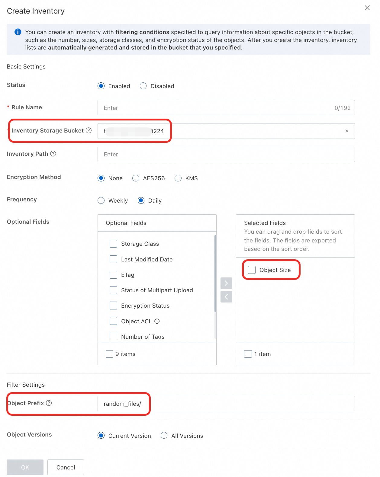Screen dimensions: 380x477
Task: Clear the Inventory Storage Bucket selection
Action: 346,131
